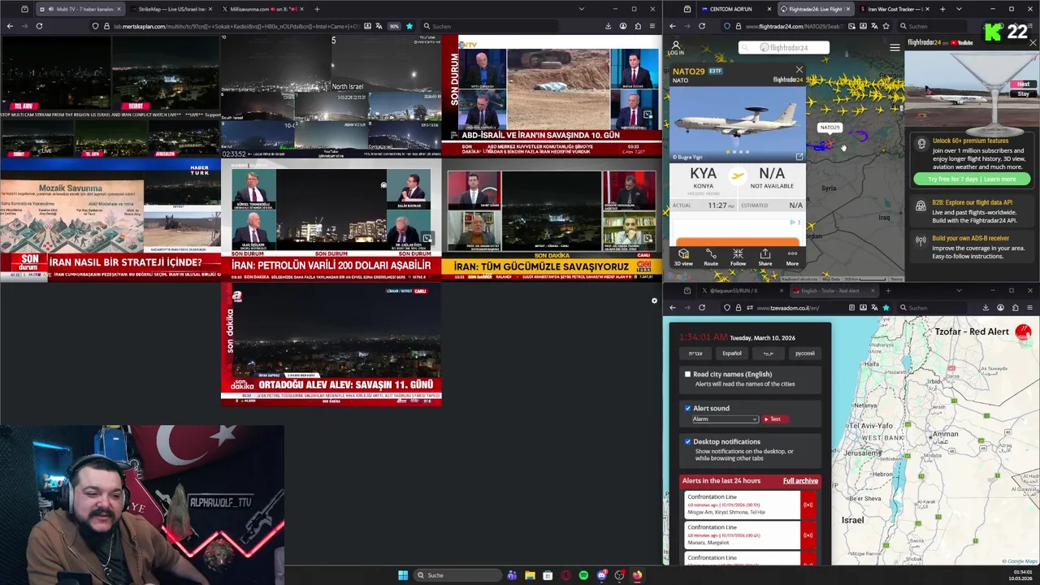Switch Tzofar language to русский
This screenshot has height=585, width=1040.
pyautogui.click(x=804, y=353)
